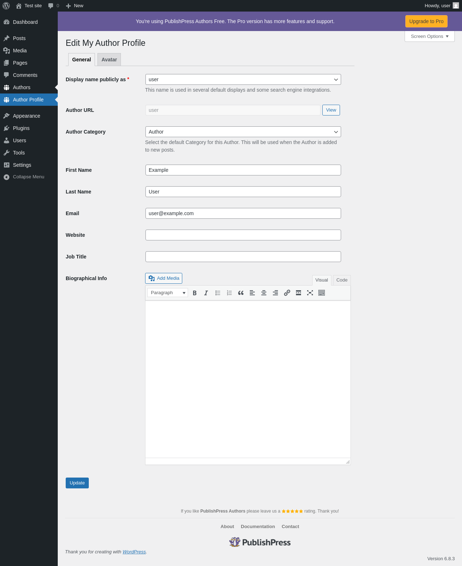Open Settings menu in sidebar

tap(29, 165)
